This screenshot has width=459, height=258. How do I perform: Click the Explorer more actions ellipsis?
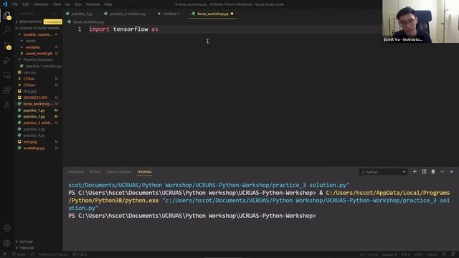[55, 14]
